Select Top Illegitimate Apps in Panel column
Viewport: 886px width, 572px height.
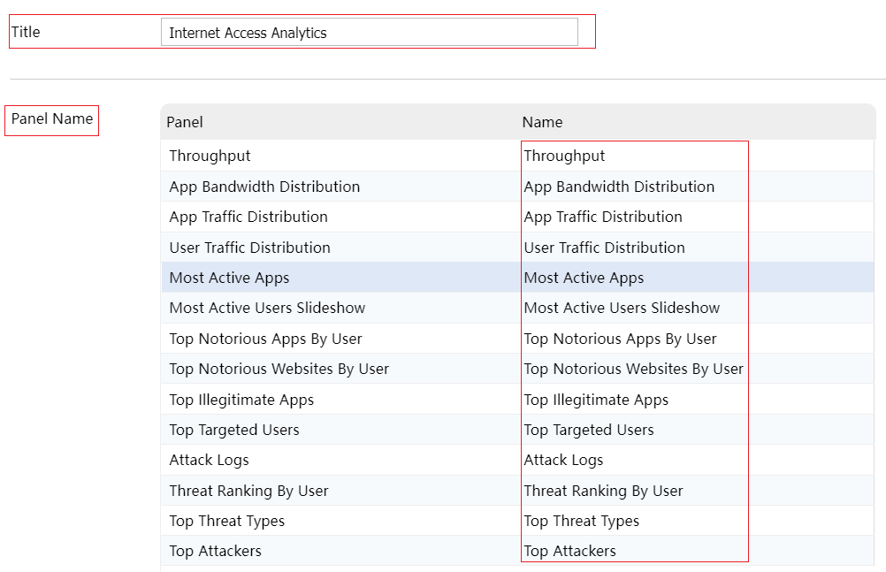click(241, 400)
